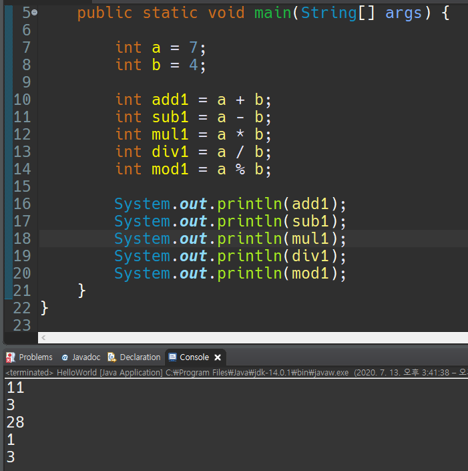Click the 'public' keyword
This screenshot has width=468, height=471.
(x=105, y=13)
